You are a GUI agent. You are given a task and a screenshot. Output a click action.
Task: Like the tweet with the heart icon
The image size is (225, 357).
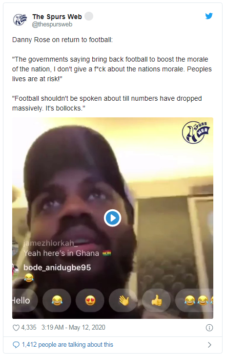[x=16, y=328]
